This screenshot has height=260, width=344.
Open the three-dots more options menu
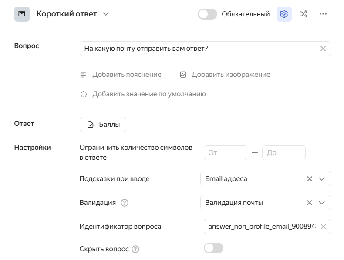coord(323,14)
